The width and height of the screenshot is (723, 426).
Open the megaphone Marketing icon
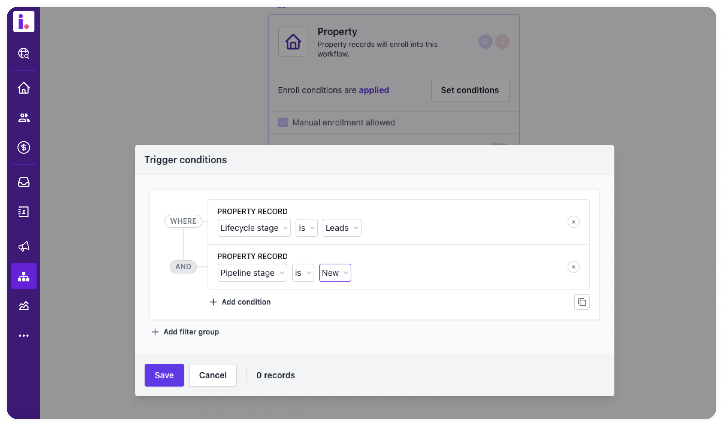[24, 246]
